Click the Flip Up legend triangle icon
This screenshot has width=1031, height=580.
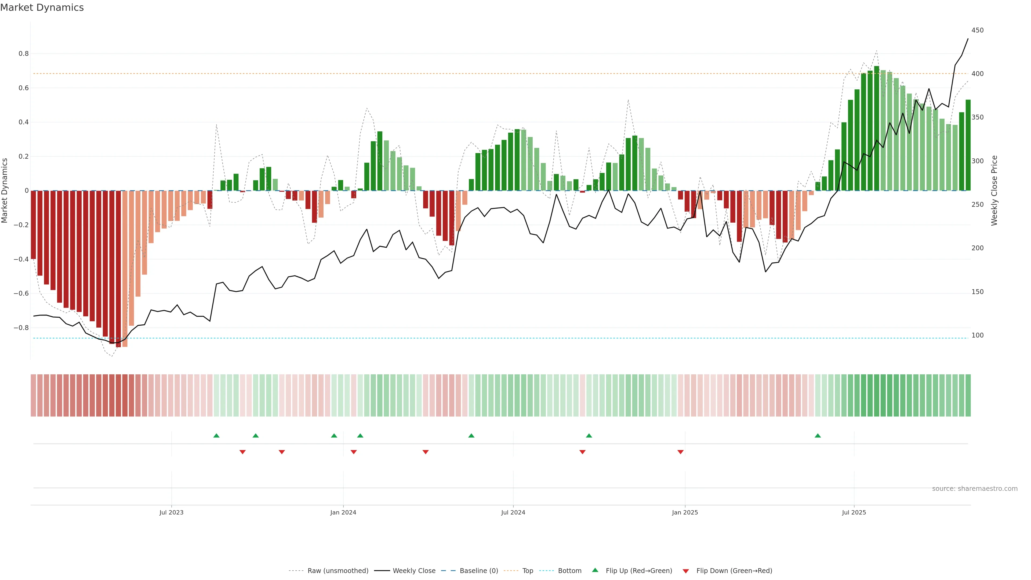point(595,570)
